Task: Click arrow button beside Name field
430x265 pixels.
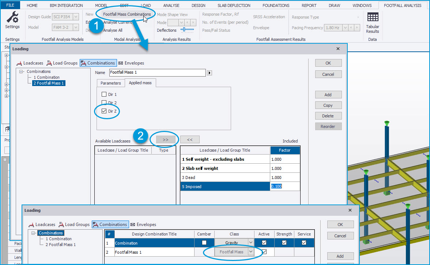Action: click(x=210, y=73)
